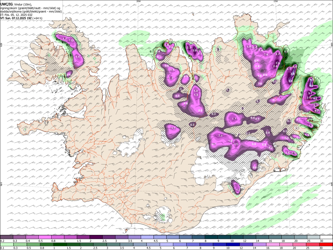Pick navy blue swatch between 10 and 12, bottom legend row

(233, 245)
